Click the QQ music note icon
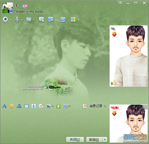Image resolution: width=149 pixels, height=144 pixels. (x=58, y=106)
